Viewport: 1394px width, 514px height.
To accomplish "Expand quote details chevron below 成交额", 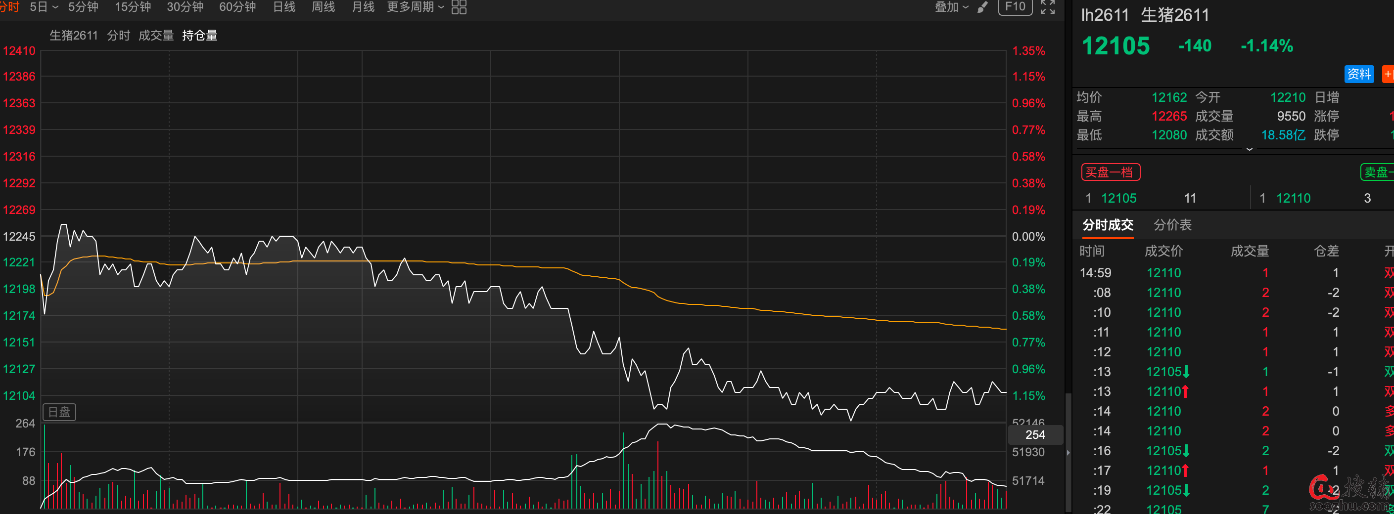I will point(1249,149).
